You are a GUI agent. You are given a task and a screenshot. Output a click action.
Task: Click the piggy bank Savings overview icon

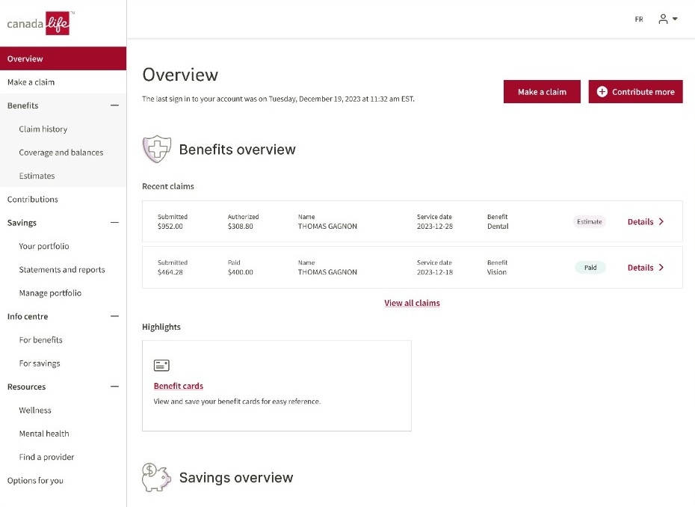click(x=156, y=477)
